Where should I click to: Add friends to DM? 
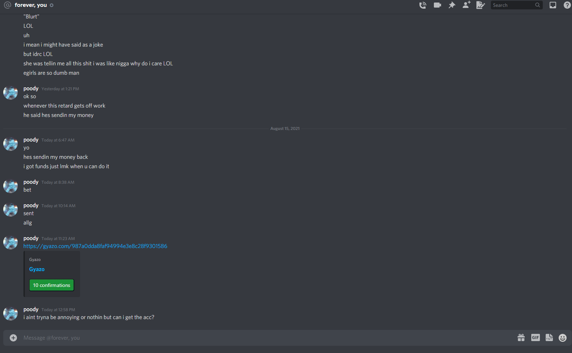466,5
